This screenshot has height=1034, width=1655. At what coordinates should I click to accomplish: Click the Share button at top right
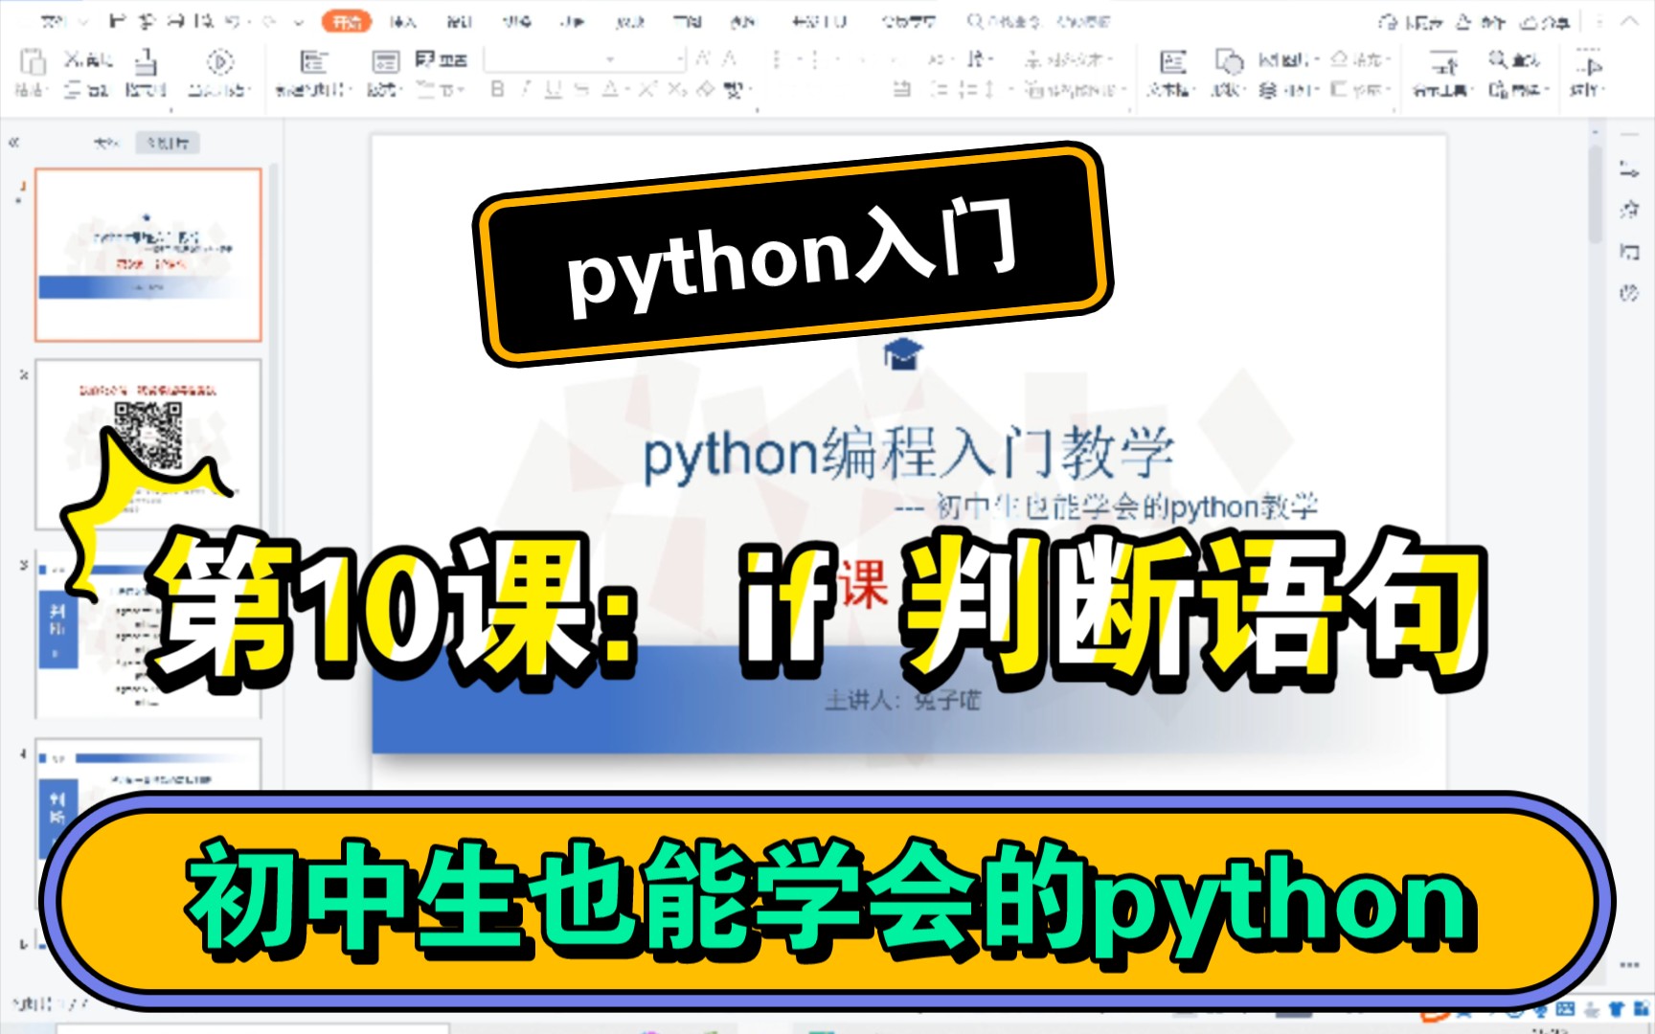click(x=1545, y=21)
